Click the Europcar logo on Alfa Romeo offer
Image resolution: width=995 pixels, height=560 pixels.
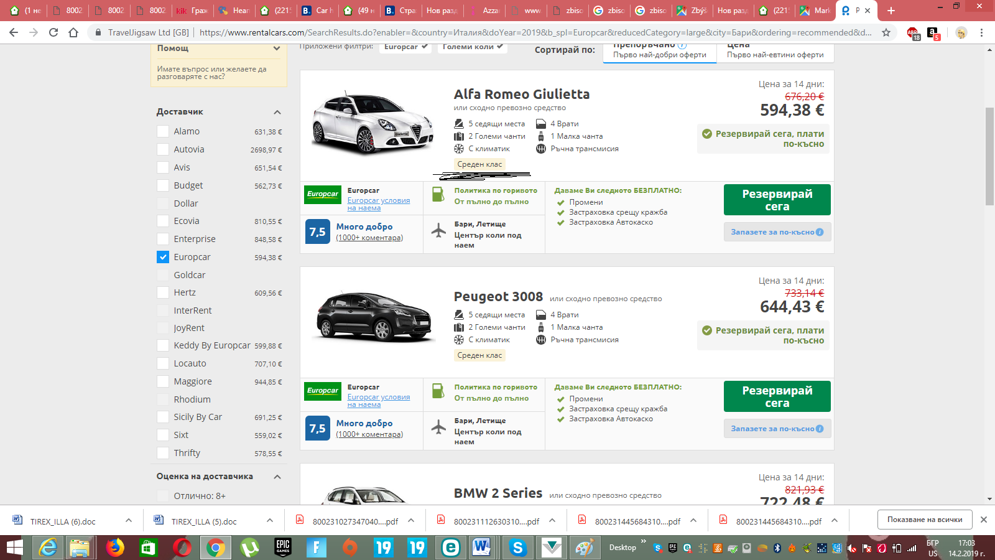pos(323,194)
